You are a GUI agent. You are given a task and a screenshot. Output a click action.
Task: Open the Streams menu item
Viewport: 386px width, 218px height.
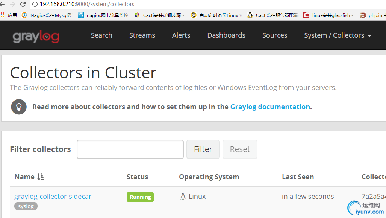[x=142, y=35]
